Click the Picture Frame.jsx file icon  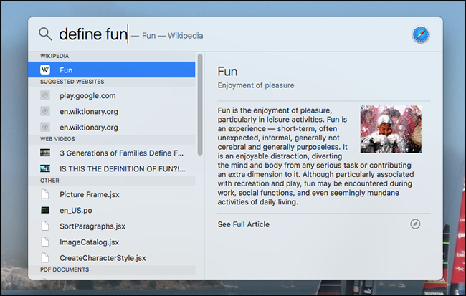tap(45, 194)
